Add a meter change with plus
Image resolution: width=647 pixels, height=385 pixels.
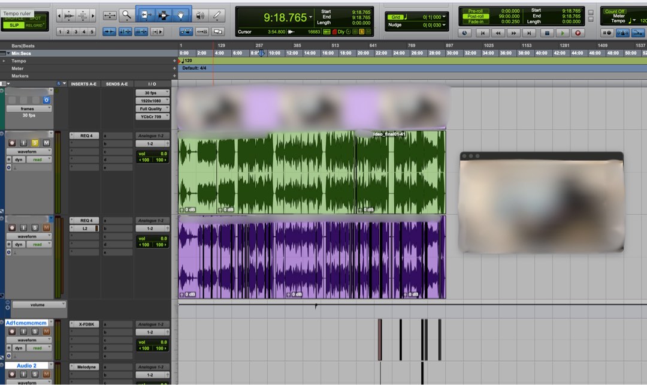point(174,68)
